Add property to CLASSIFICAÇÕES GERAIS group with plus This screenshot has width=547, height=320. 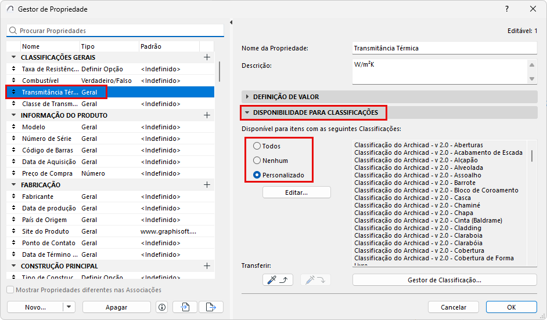click(207, 57)
